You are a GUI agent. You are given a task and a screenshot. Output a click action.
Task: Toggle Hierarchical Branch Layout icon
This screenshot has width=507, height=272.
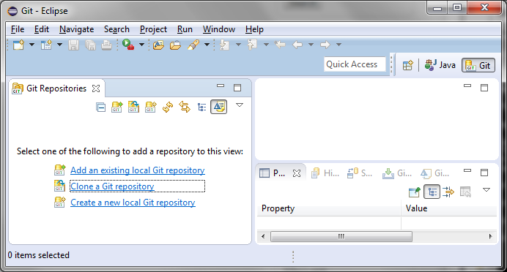click(201, 107)
